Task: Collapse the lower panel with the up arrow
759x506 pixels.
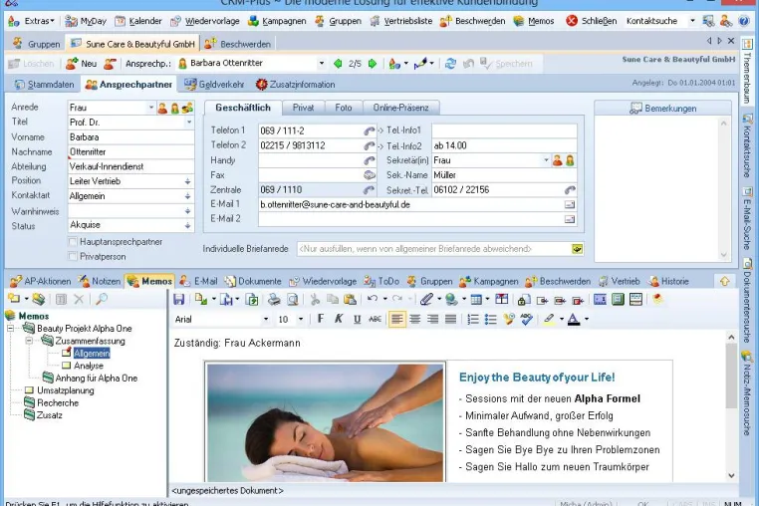Action: click(x=724, y=281)
